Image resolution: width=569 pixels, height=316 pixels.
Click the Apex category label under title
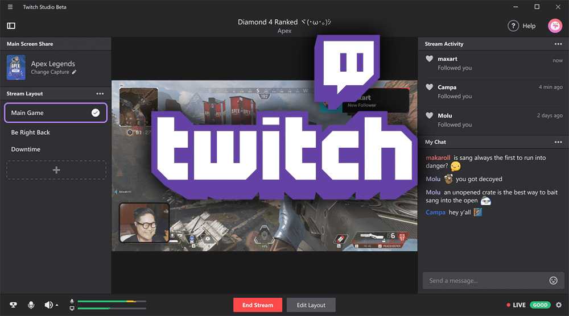click(x=284, y=31)
